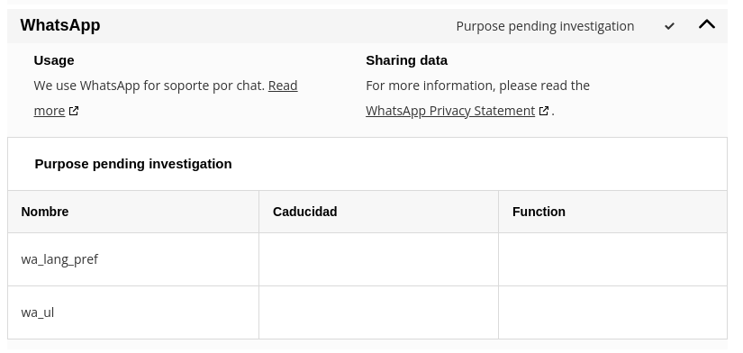
Task: Select the Function column header
Action: pos(612,212)
